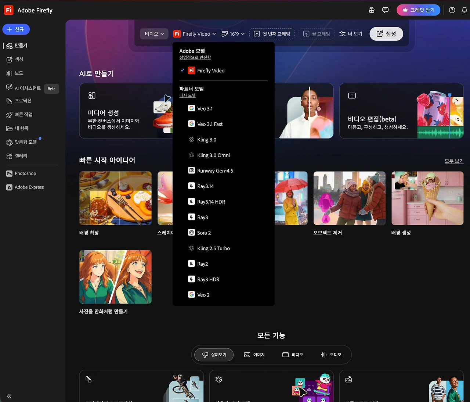Click the 생성 generate button
The width and height of the screenshot is (470, 402).
(x=386, y=34)
